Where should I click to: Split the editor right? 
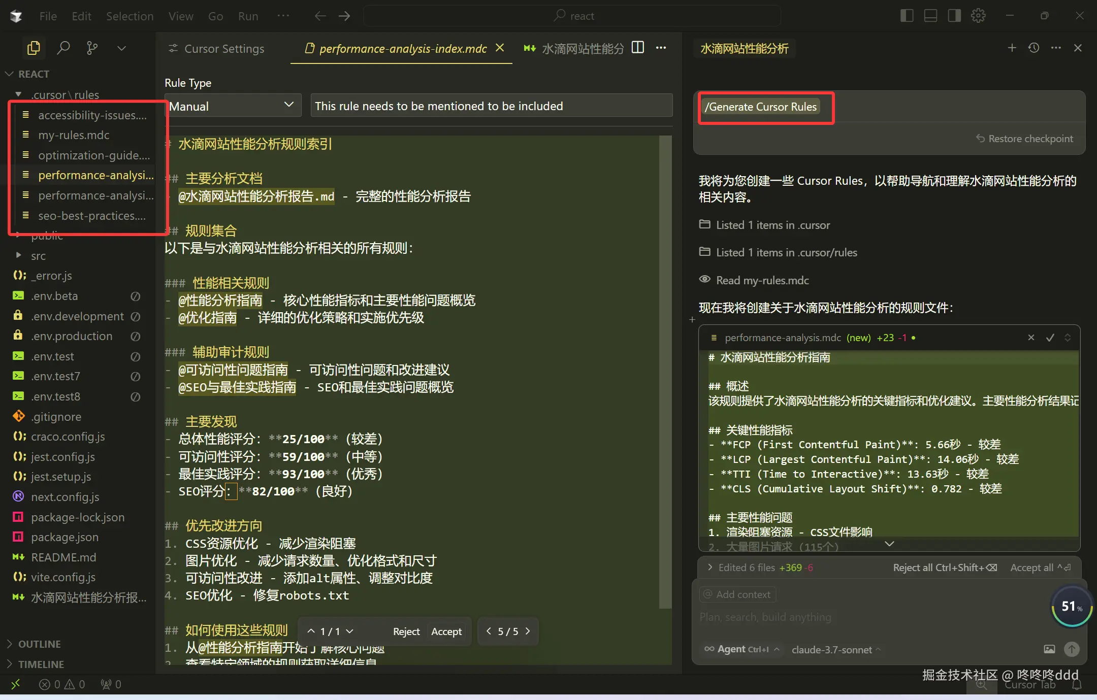tap(637, 48)
